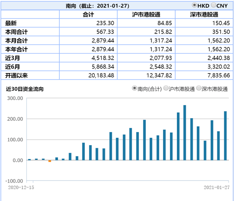This screenshot has width=234, height=201.
Task: Click the tallest blue bar in chart
Action: point(185,133)
